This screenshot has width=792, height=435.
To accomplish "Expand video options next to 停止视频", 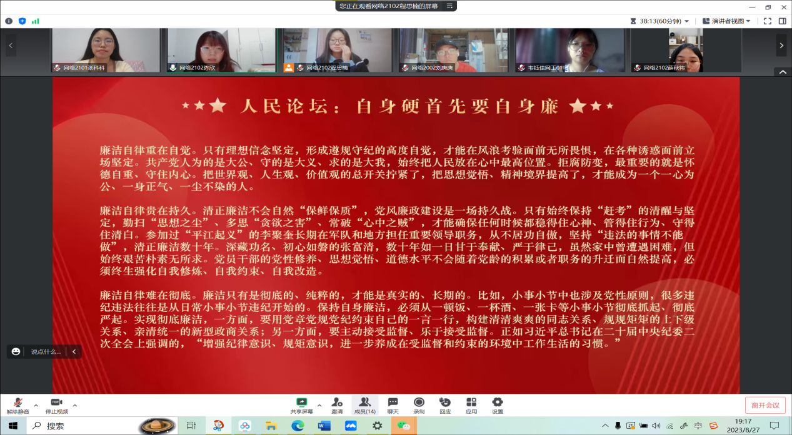I will (x=75, y=405).
